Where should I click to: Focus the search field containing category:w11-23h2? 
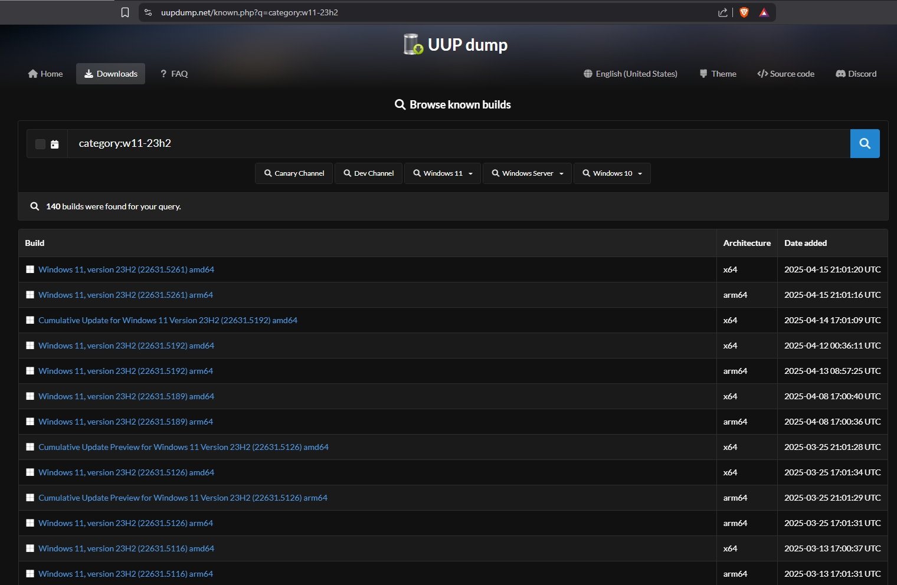[459, 143]
